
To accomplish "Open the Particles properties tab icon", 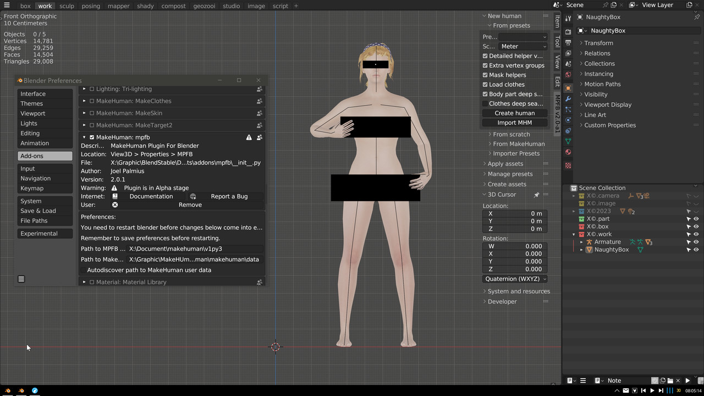I will (568, 109).
